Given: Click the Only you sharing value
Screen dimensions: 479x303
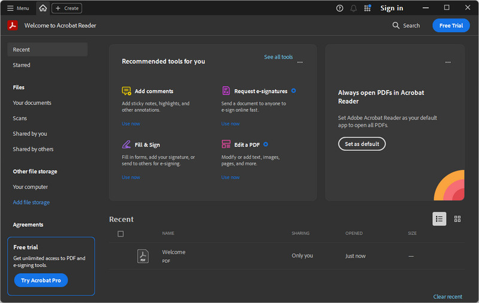Looking at the screenshot, I should point(302,256).
